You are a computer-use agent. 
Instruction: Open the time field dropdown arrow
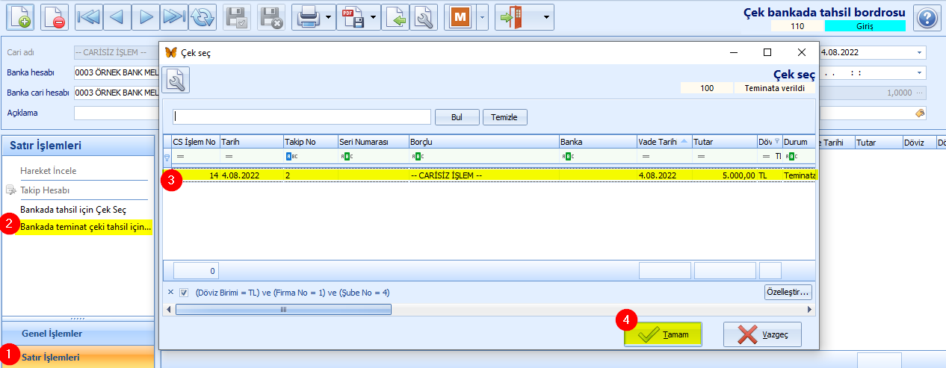point(919,73)
